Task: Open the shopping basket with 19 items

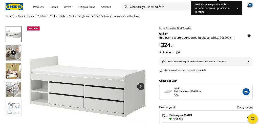Action: point(249,6)
